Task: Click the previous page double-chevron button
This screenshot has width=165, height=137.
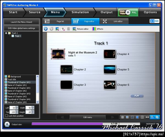Action: (x=63, y=117)
